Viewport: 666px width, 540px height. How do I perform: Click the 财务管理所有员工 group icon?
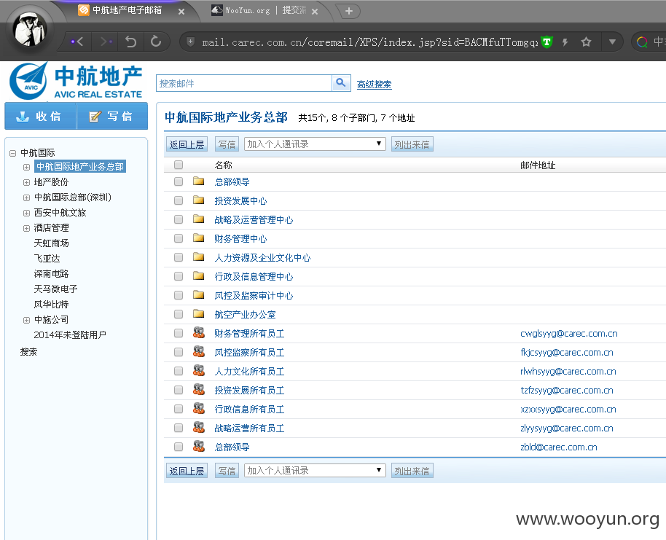198,332
